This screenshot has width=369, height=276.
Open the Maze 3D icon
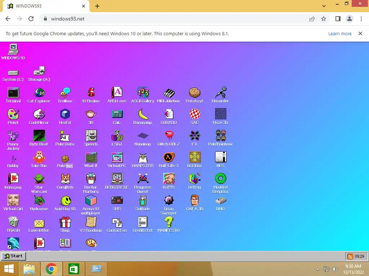(220, 117)
